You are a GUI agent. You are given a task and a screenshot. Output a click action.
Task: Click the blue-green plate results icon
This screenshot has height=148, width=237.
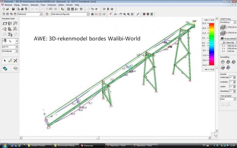5,69
